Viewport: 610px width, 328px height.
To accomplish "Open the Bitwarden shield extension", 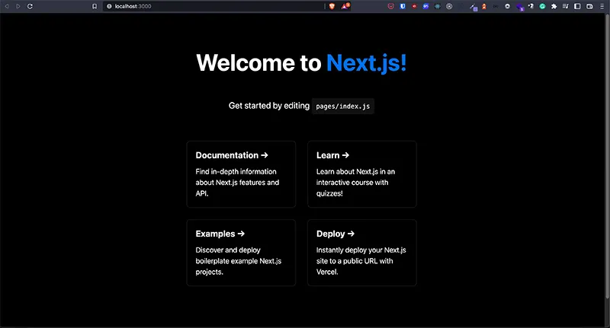I will 403,6.
